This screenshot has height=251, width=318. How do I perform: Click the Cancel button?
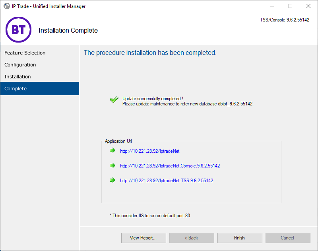[x=288, y=238]
